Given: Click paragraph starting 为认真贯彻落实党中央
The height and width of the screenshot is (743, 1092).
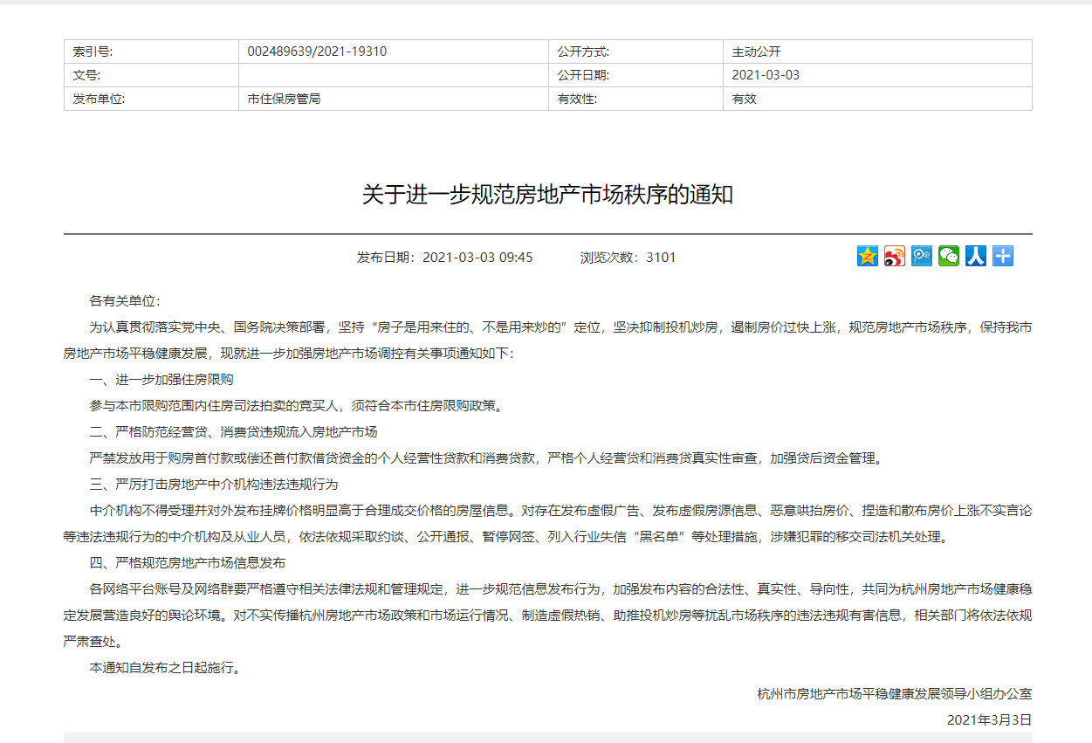Looking at the screenshot, I should [x=547, y=341].
